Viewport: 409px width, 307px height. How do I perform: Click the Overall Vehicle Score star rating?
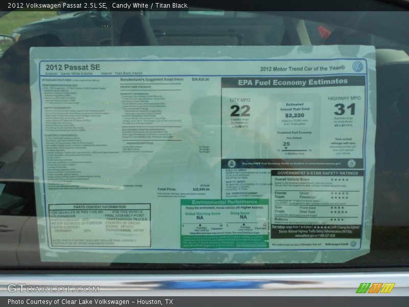tap(339, 180)
